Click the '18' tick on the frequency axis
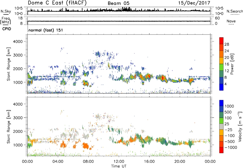This screenshot has width=243, height=168. click(x=20, y=18)
